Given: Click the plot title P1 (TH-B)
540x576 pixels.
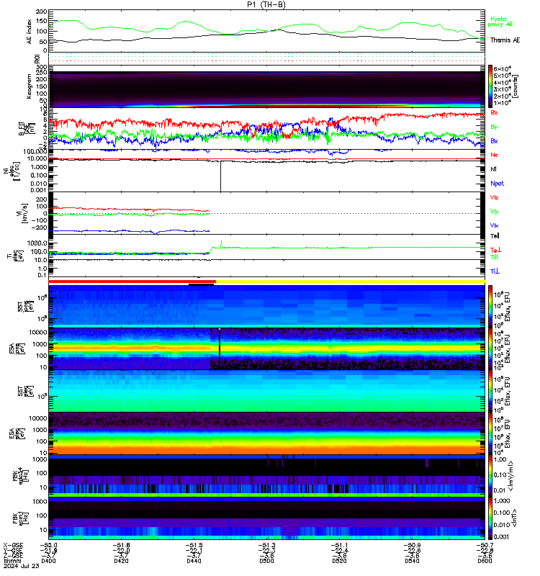Looking at the screenshot, I should point(266,4).
